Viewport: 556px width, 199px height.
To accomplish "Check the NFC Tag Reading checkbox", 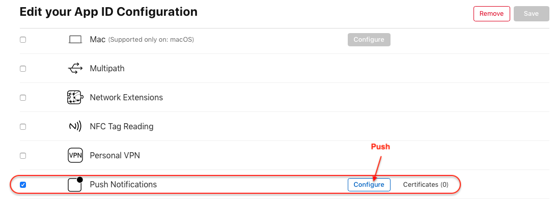I will coord(23,127).
